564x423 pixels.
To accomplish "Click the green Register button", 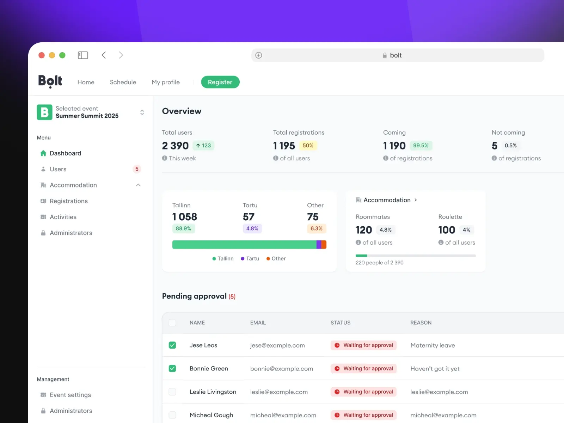I will pyautogui.click(x=220, y=82).
